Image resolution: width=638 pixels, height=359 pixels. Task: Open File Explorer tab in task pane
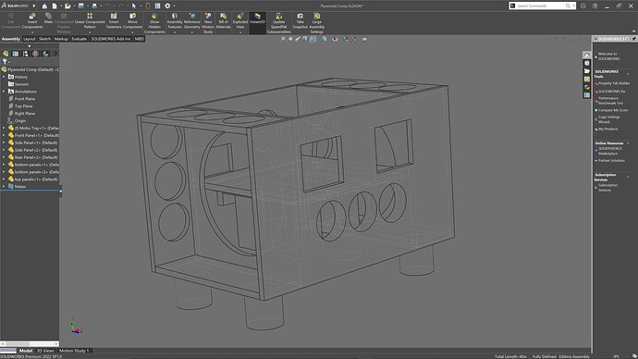[587, 71]
